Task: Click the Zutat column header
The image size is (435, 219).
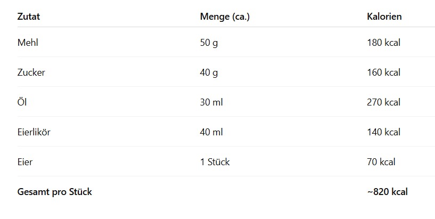Action: 29,17
